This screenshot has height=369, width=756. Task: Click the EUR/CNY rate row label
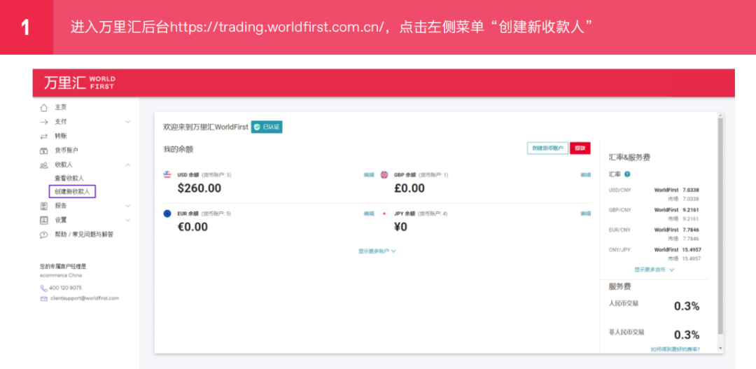point(619,230)
